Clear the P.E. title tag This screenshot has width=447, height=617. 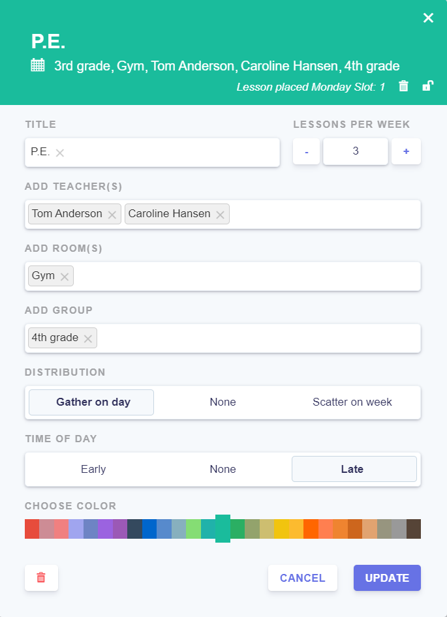click(60, 153)
